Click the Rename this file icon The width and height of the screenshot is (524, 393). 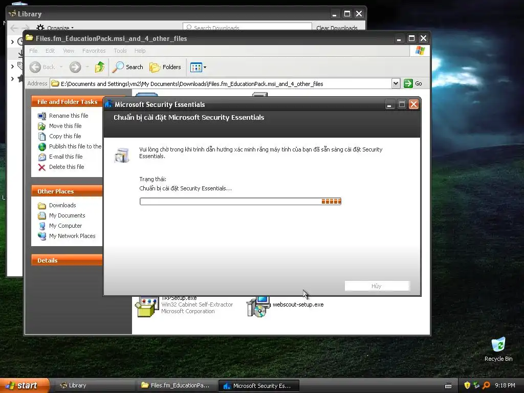42,116
